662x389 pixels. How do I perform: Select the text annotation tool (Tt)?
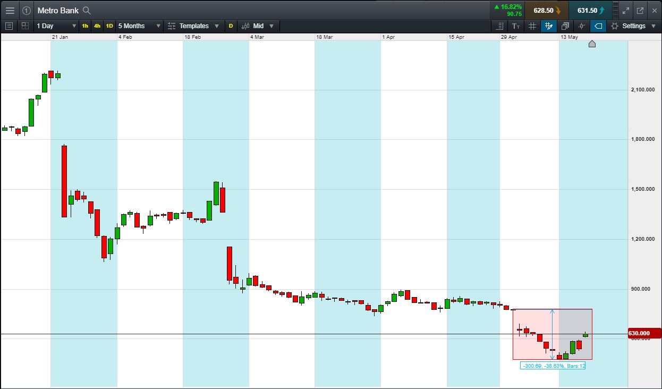pos(516,26)
